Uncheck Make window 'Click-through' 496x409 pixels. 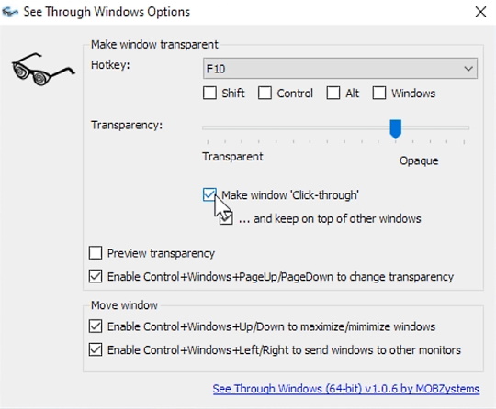tap(209, 194)
